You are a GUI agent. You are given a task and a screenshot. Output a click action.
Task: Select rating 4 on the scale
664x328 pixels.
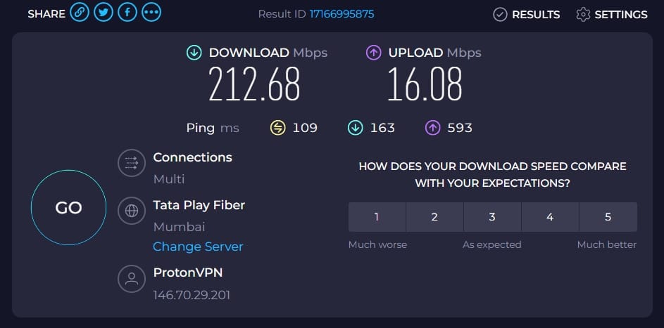550,217
